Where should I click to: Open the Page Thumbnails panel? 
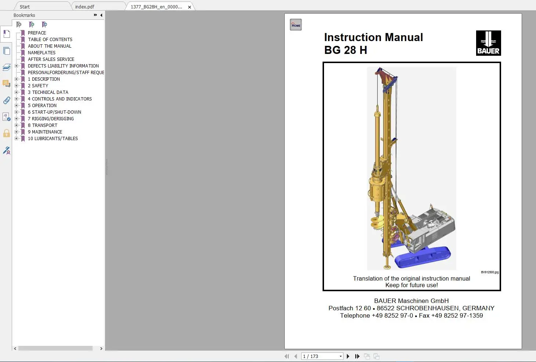(x=6, y=51)
